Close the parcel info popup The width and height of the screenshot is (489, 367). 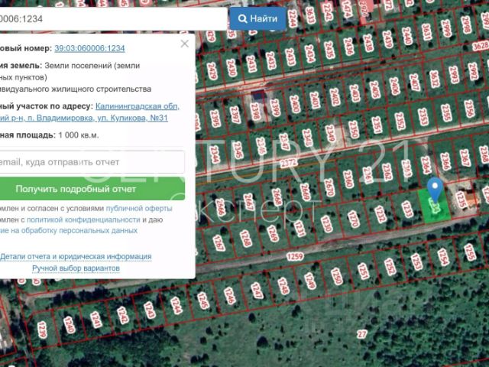click(x=185, y=44)
